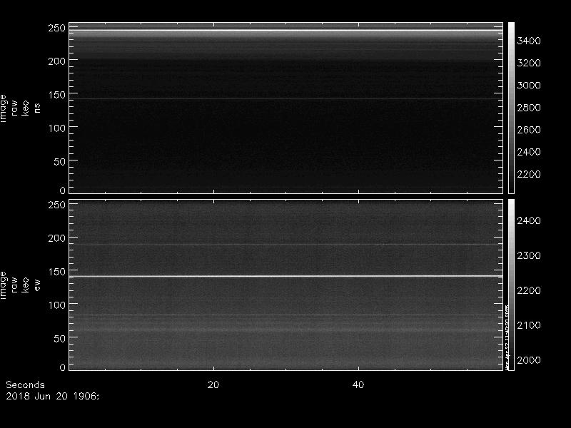Click the '200' y-axis label of the ew plot
The width and height of the screenshot is (571, 428).
click(57, 238)
